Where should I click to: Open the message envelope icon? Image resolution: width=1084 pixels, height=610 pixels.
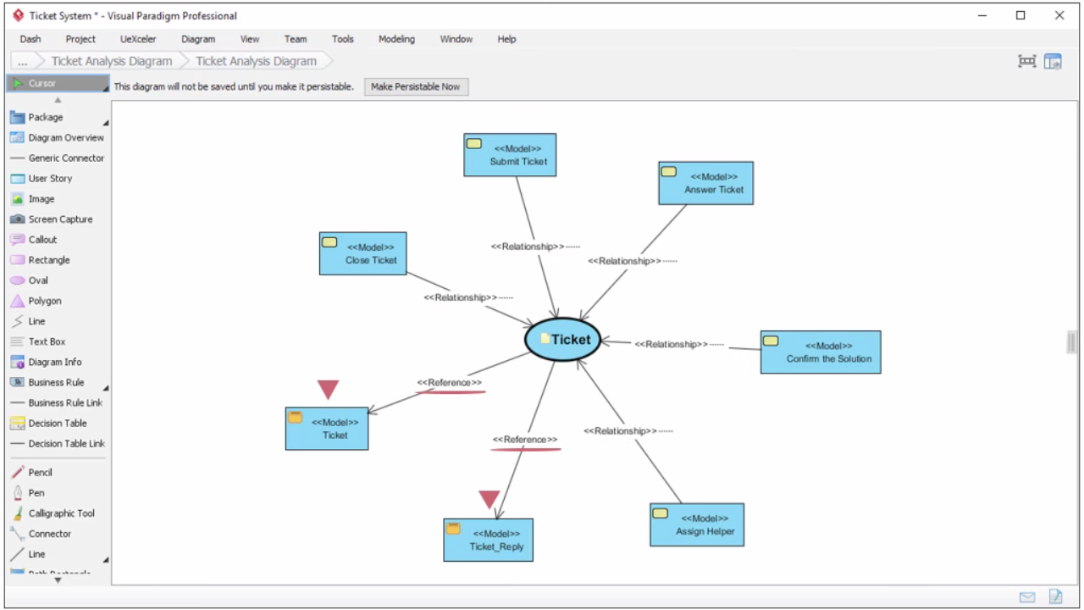(1027, 597)
